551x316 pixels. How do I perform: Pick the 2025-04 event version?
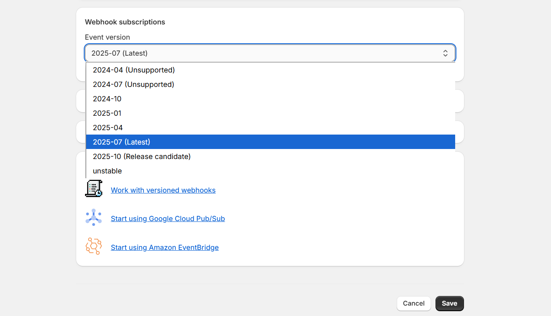coord(108,128)
